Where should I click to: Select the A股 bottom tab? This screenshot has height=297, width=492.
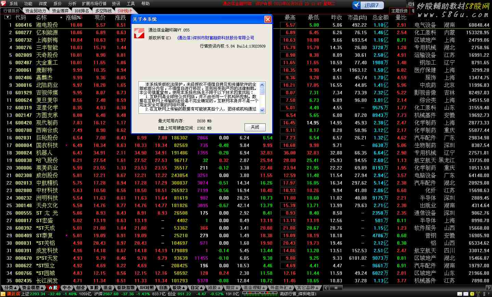pyautogui.click(x=53, y=288)
